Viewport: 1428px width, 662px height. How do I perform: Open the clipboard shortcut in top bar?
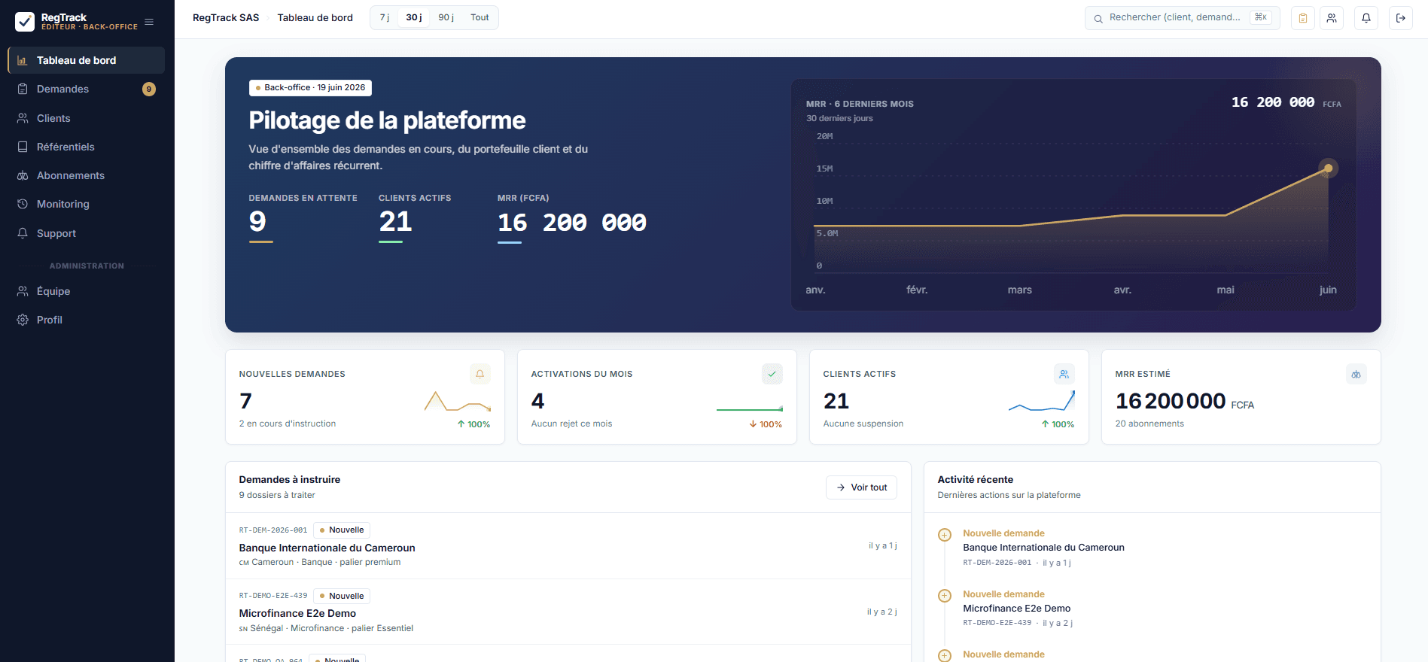(x=1303, y=18)
